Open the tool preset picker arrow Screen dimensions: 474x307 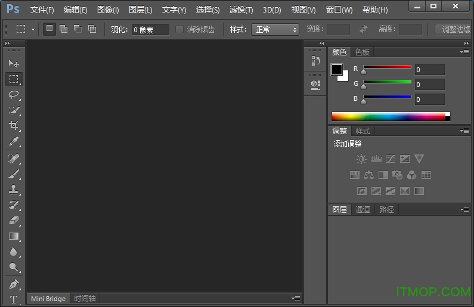33,29
